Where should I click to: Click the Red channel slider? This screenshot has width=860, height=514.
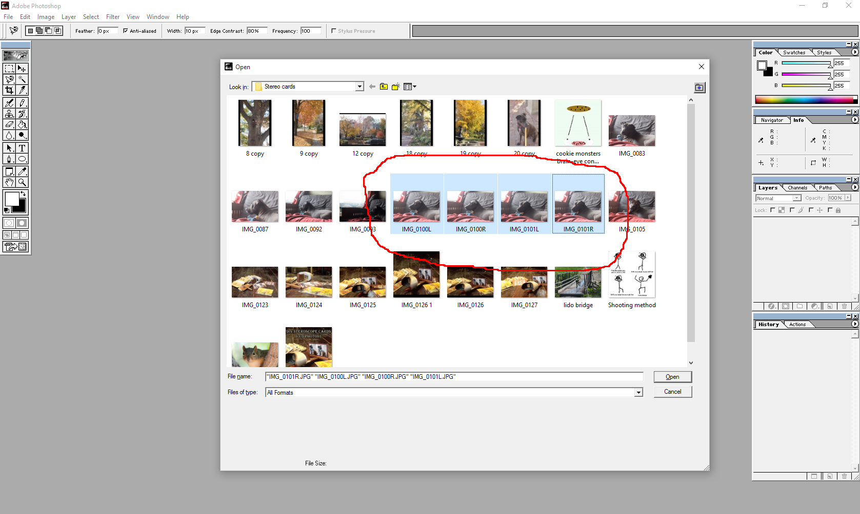tap(806, 63)
